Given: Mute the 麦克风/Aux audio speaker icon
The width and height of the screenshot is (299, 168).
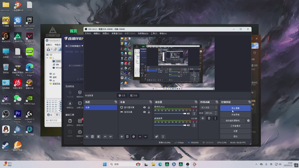Looking at the screenshot, I should click(x=189, y=113).
